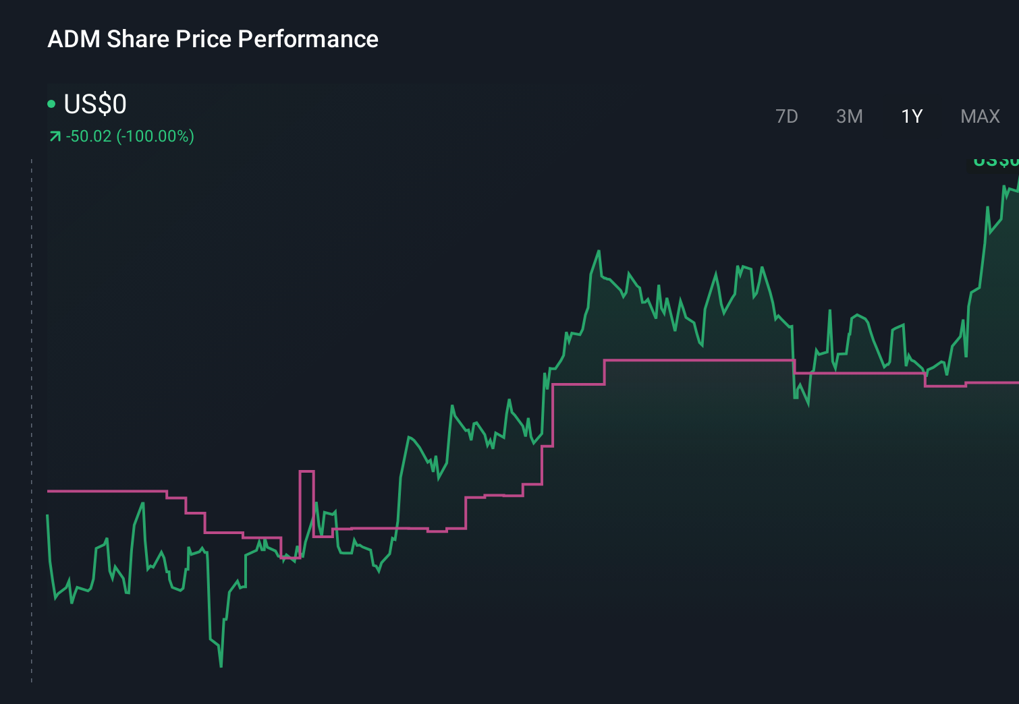Click the latest data point on the green line
This screenshot has height=704, width=1019.
click(1016, 179)
